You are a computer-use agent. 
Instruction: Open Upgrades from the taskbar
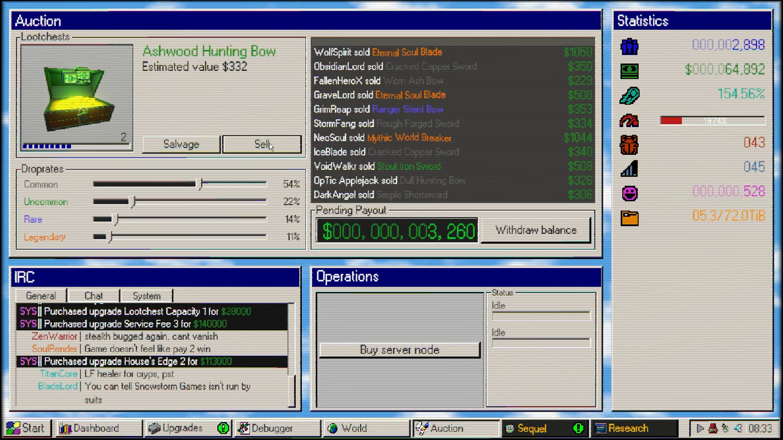[x=182, y=428]
